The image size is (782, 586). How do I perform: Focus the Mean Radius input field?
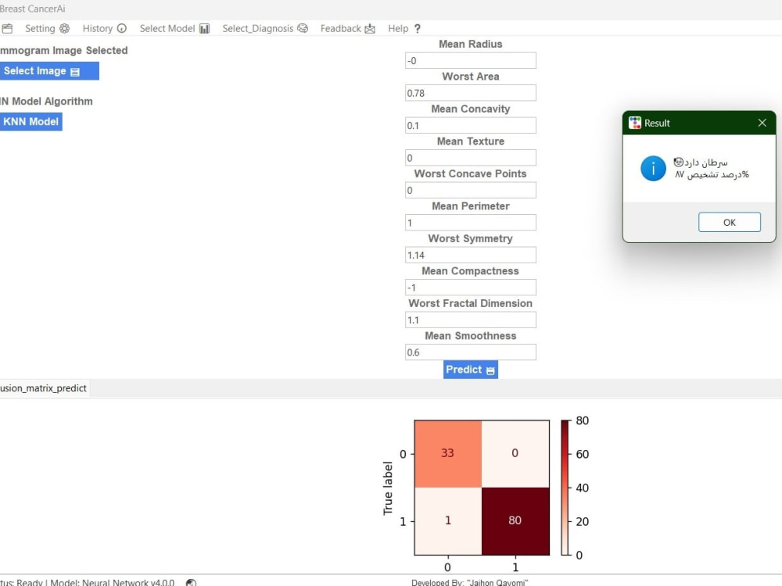(470, 60)
